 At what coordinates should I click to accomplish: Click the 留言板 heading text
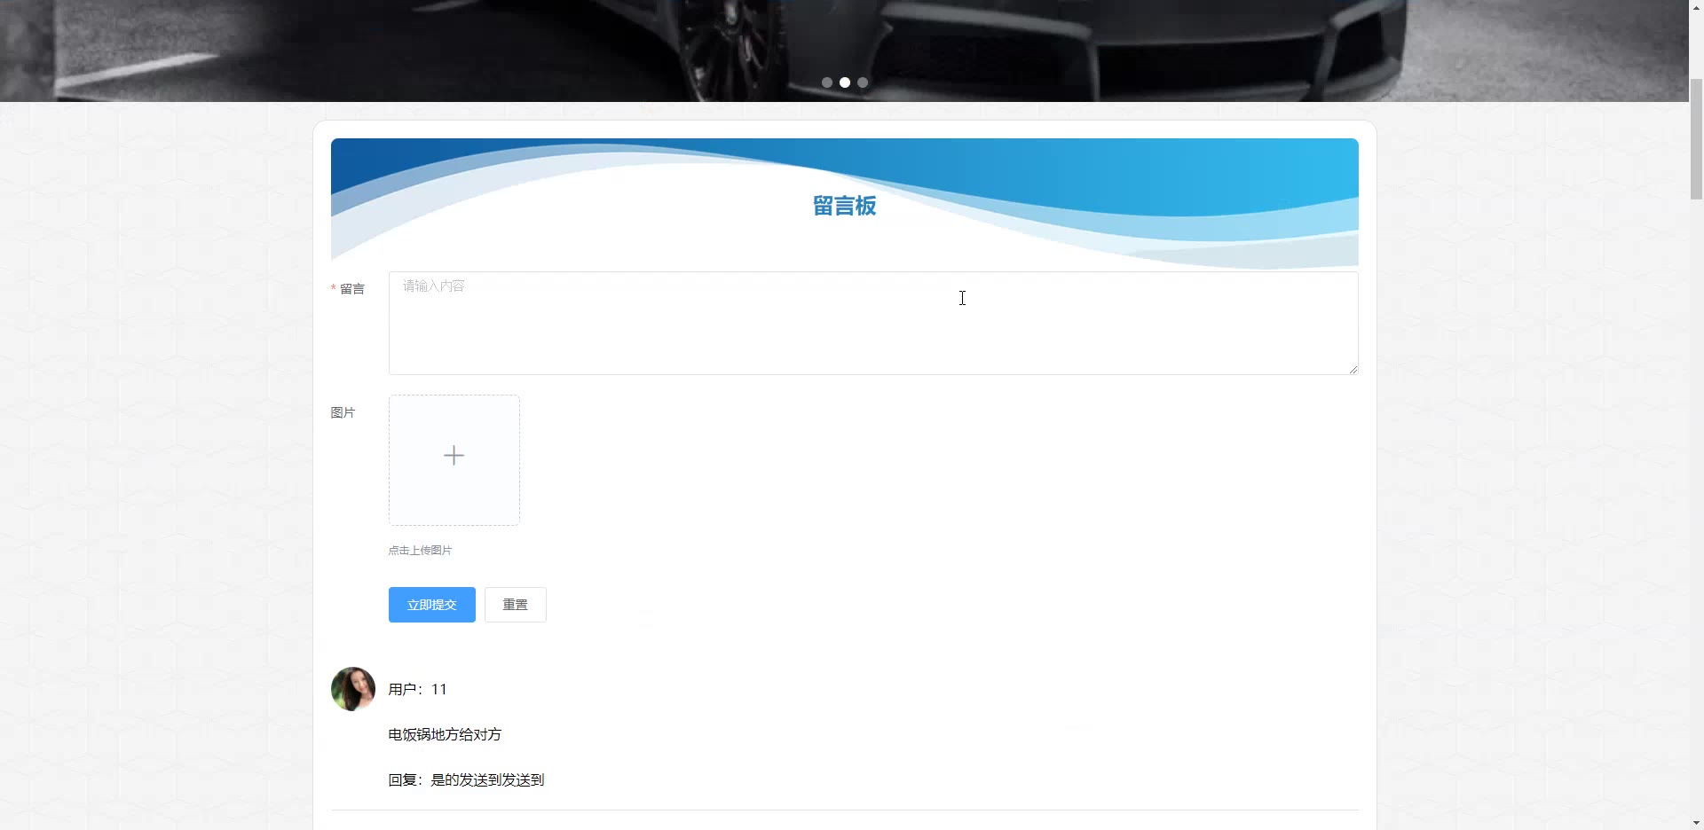pos(845,206)
